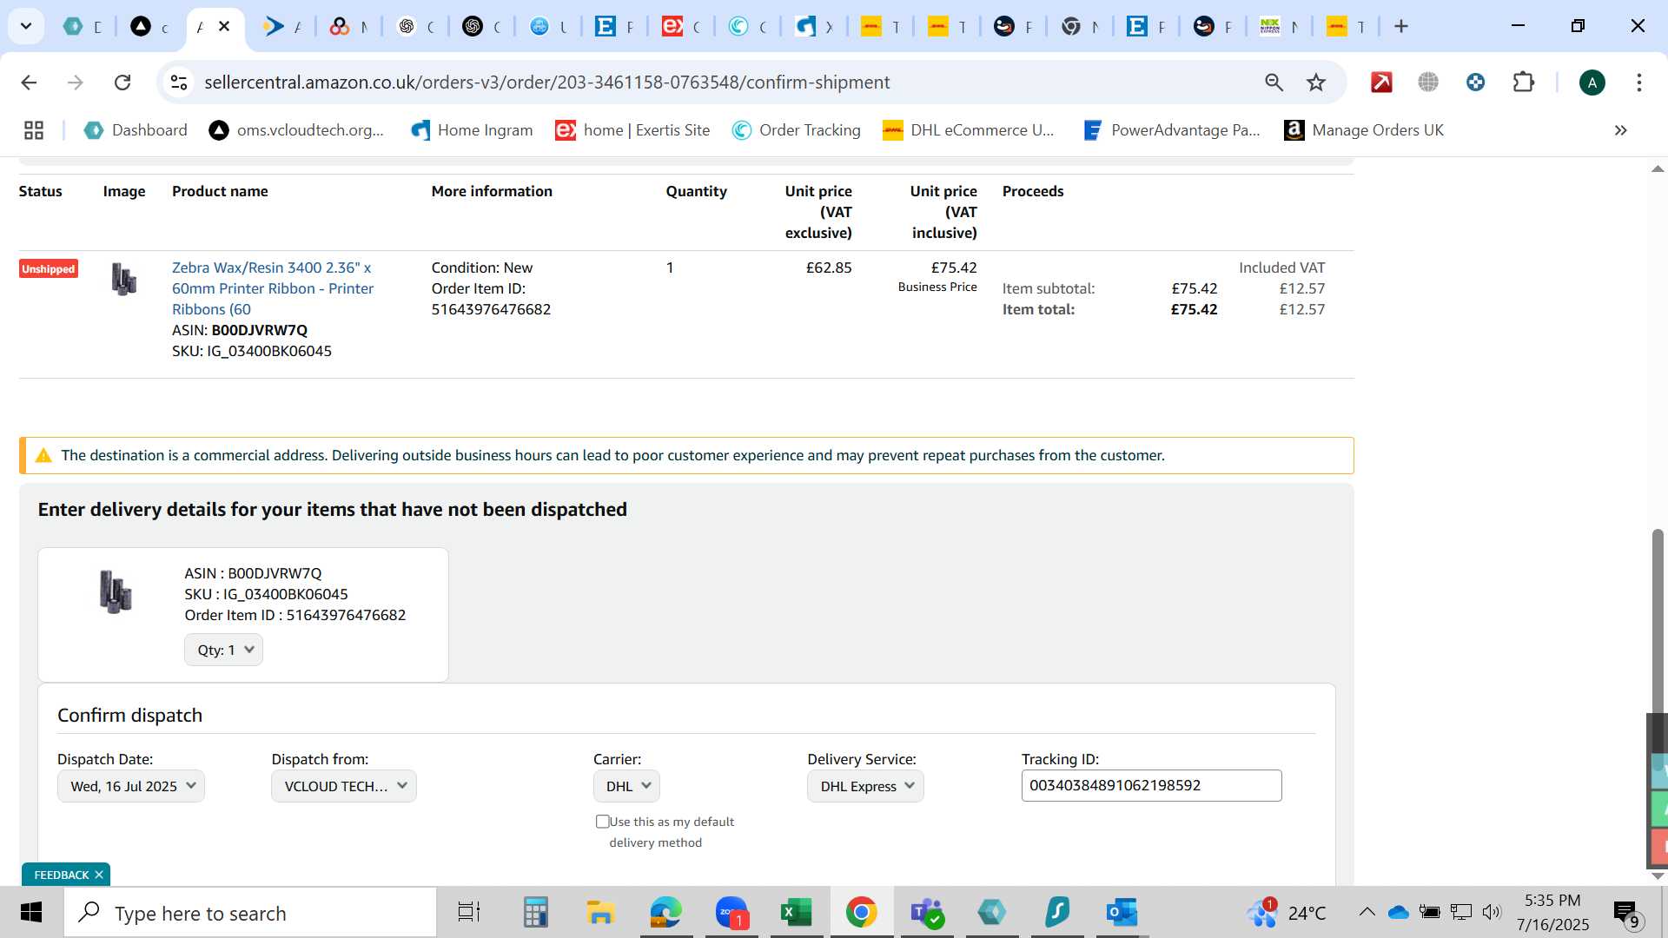The width and height of the screenshot is (1668, 938).
Task: Open Manage Orders UK bookmark
Action: [x=1364, y=130]
